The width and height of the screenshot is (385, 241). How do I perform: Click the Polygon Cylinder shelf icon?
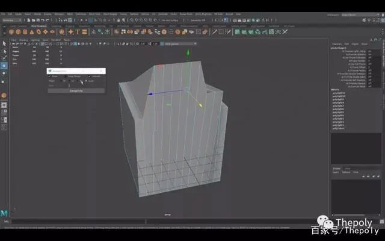[25, 32]
